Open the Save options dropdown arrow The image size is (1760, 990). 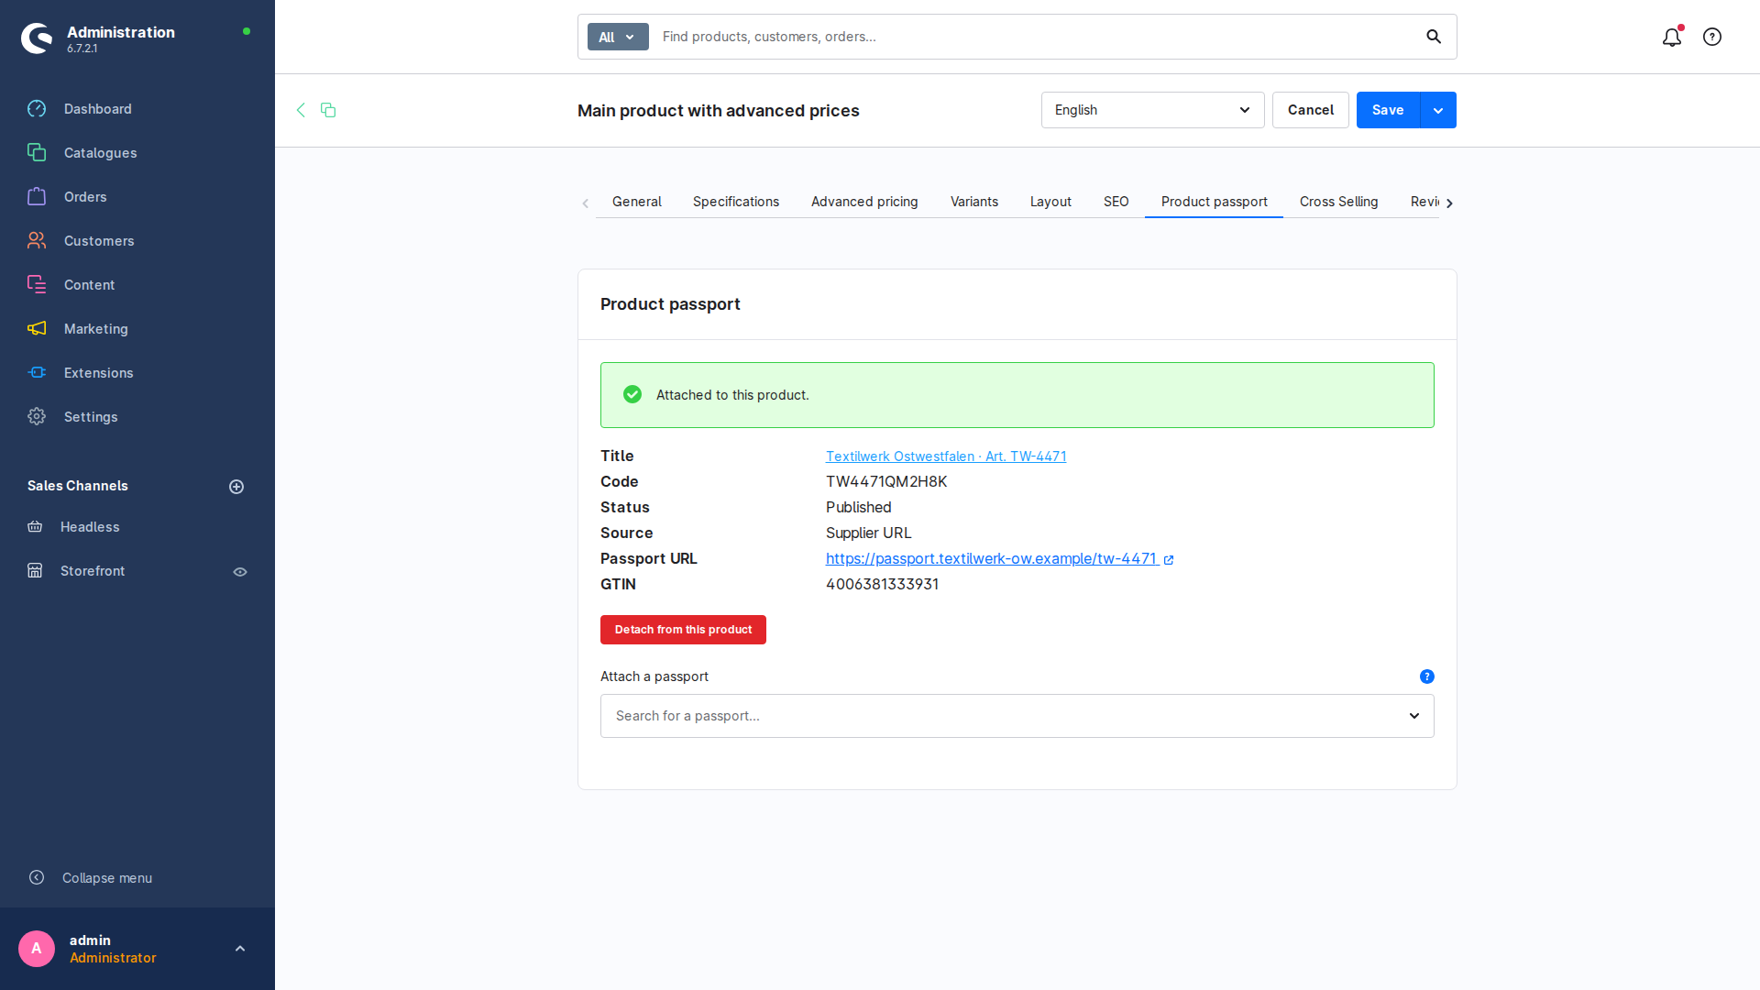(1438, 110)
